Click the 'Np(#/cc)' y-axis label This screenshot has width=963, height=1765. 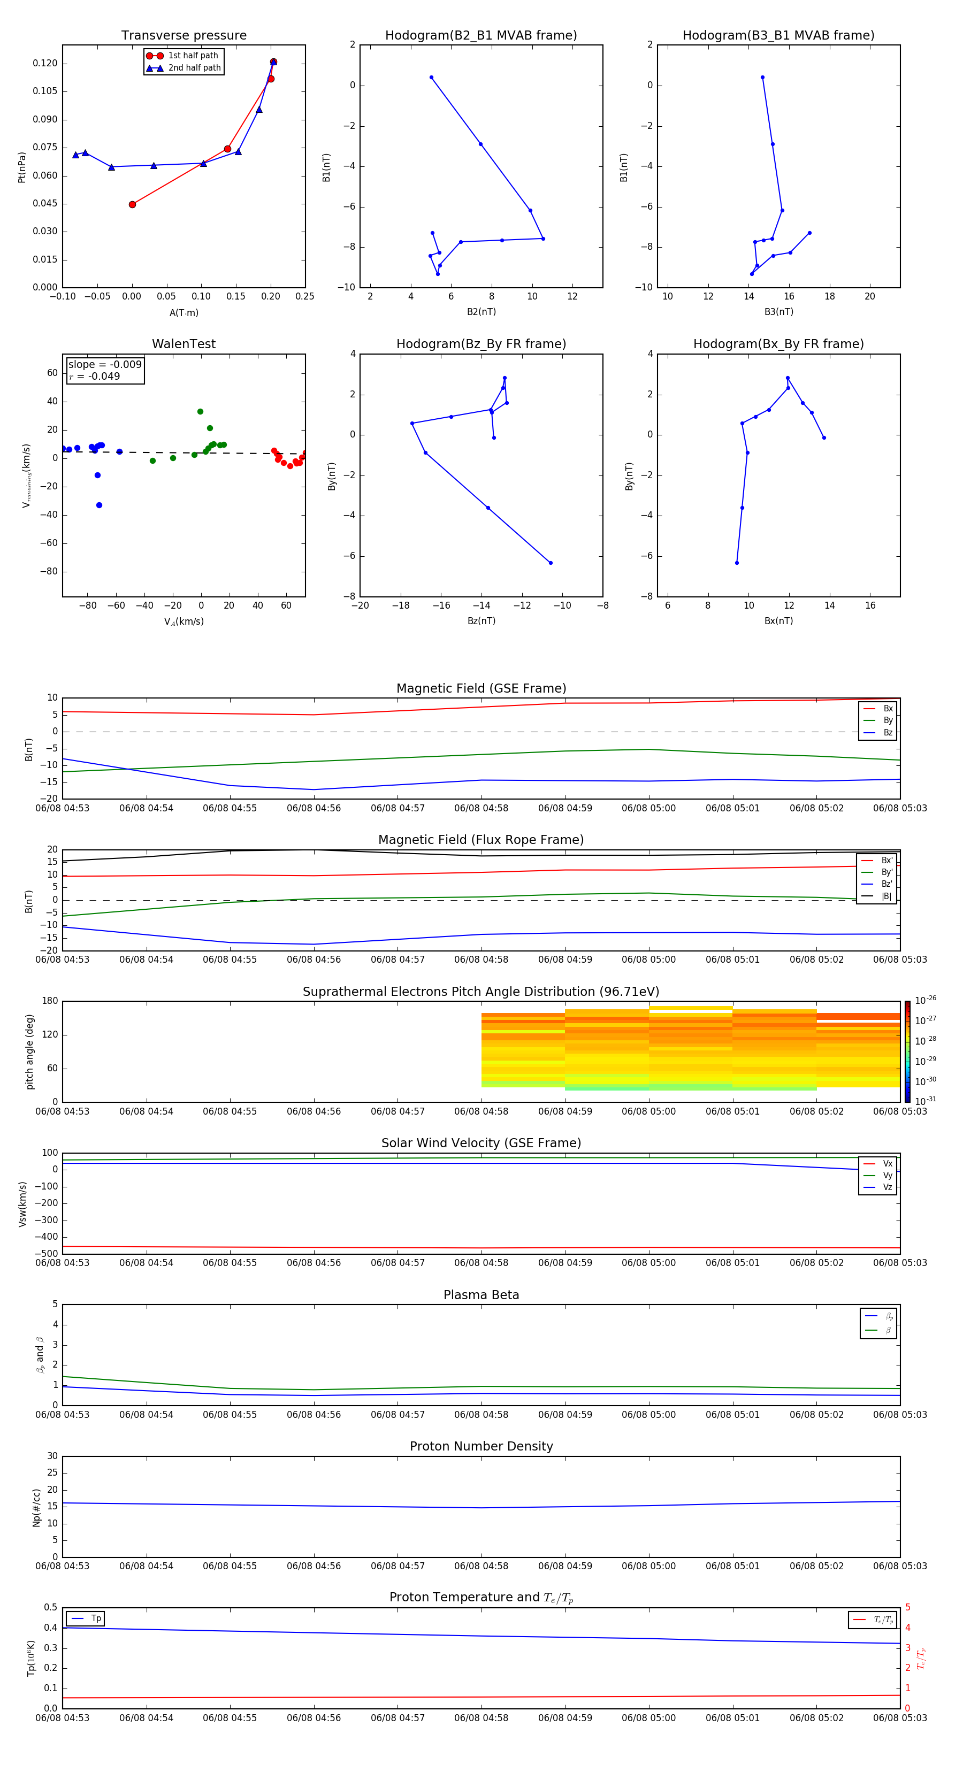pos(36,1507)
